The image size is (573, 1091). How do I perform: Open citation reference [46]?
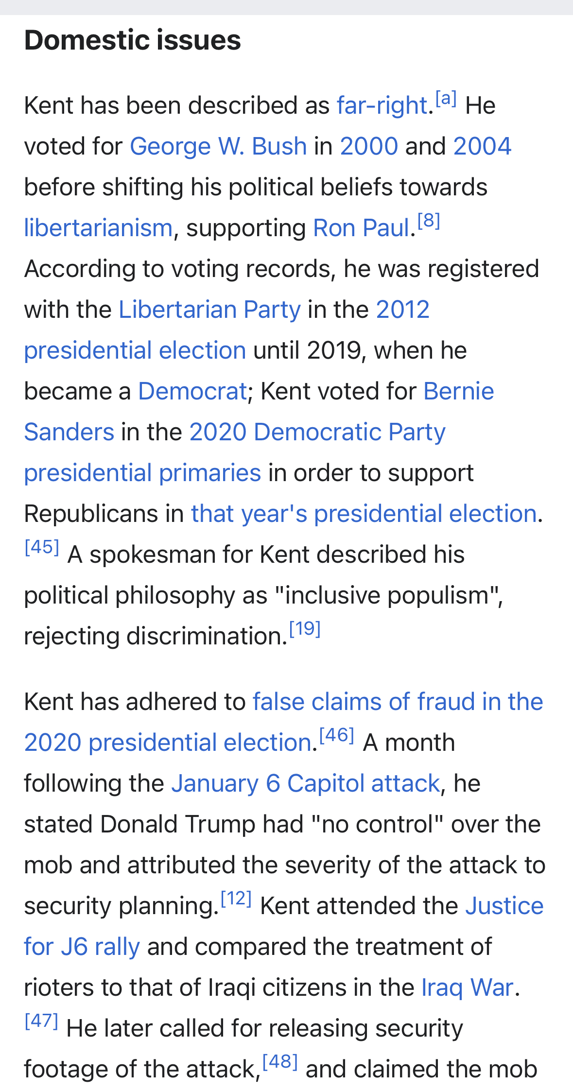(x=337, y=736)
